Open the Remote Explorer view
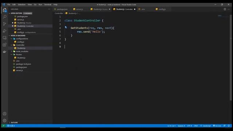 coord(5,38)
